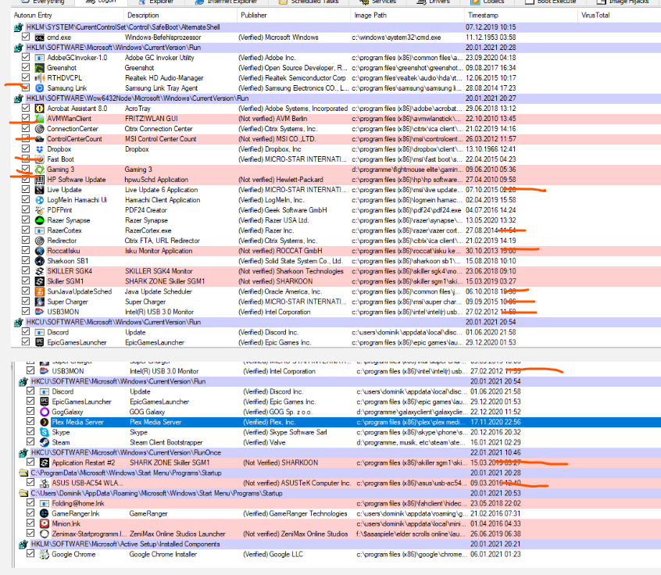Click the red Minion.lnk icon
Screen dimensions: 661x575
[45, 523]
